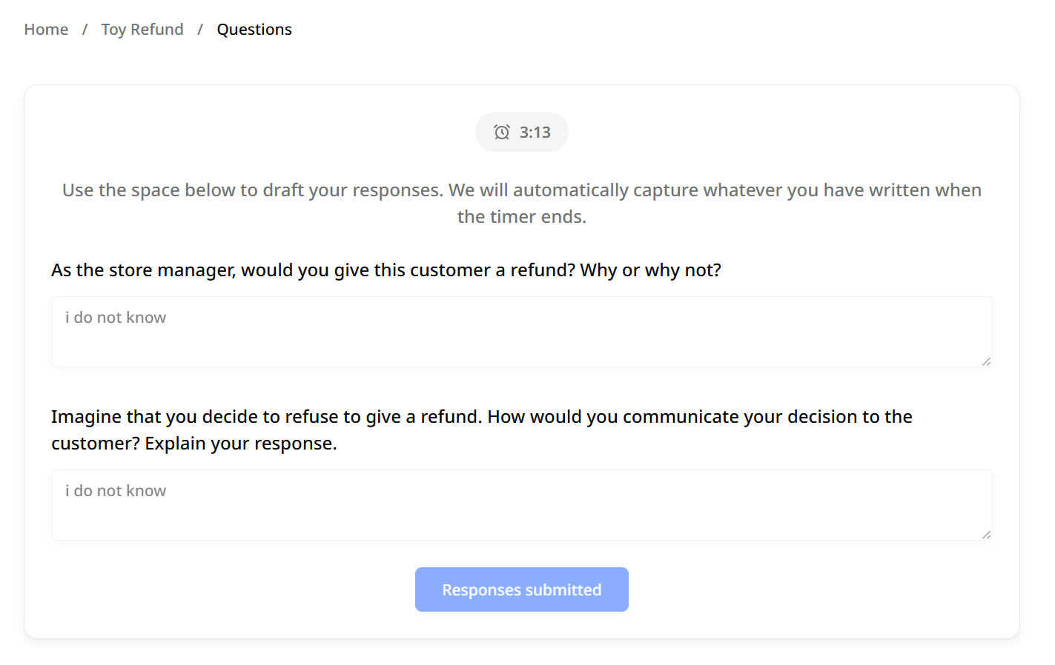Select the Questions breadcrumb entry
The width and height of the screenshot is (1055, 665).
pos(254,30)
